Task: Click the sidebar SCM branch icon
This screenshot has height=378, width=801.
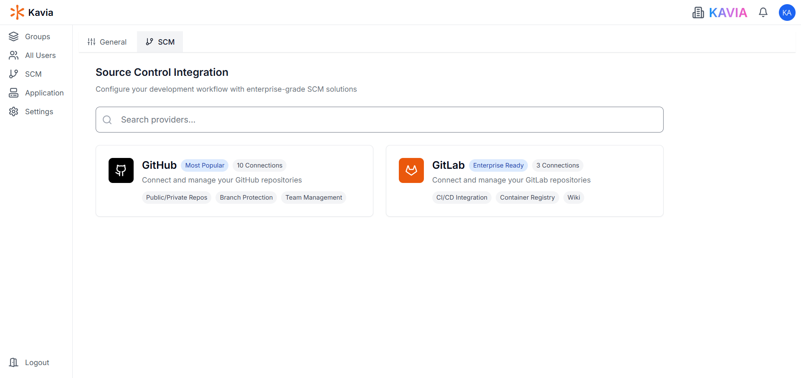Action: tap(14, 74)
